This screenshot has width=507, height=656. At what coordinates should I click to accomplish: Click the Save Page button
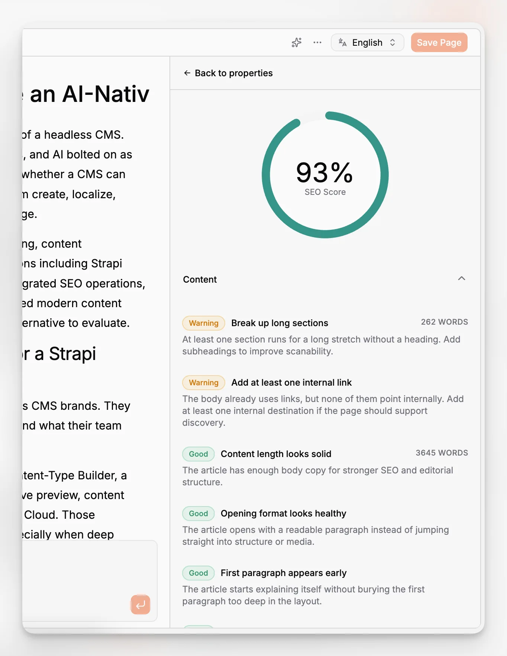439,42
